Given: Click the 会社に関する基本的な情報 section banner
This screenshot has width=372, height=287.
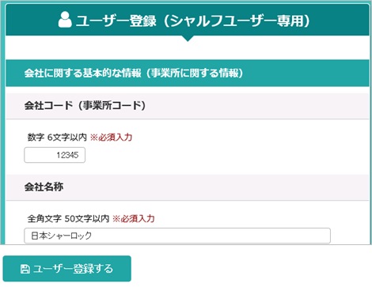Looking at the screenshot, I should [x=188, y=74].
